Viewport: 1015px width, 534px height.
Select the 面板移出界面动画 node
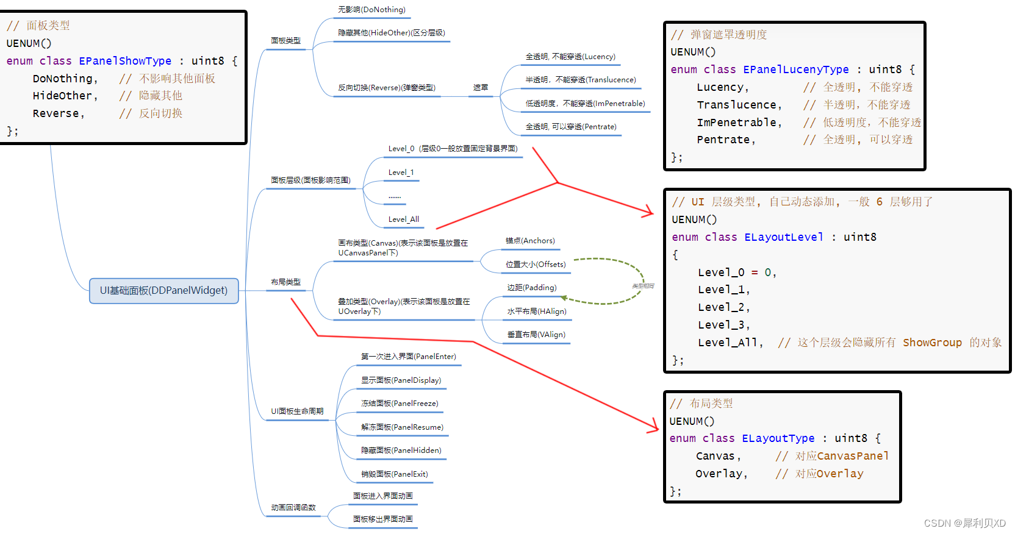(x=382, y=519)
